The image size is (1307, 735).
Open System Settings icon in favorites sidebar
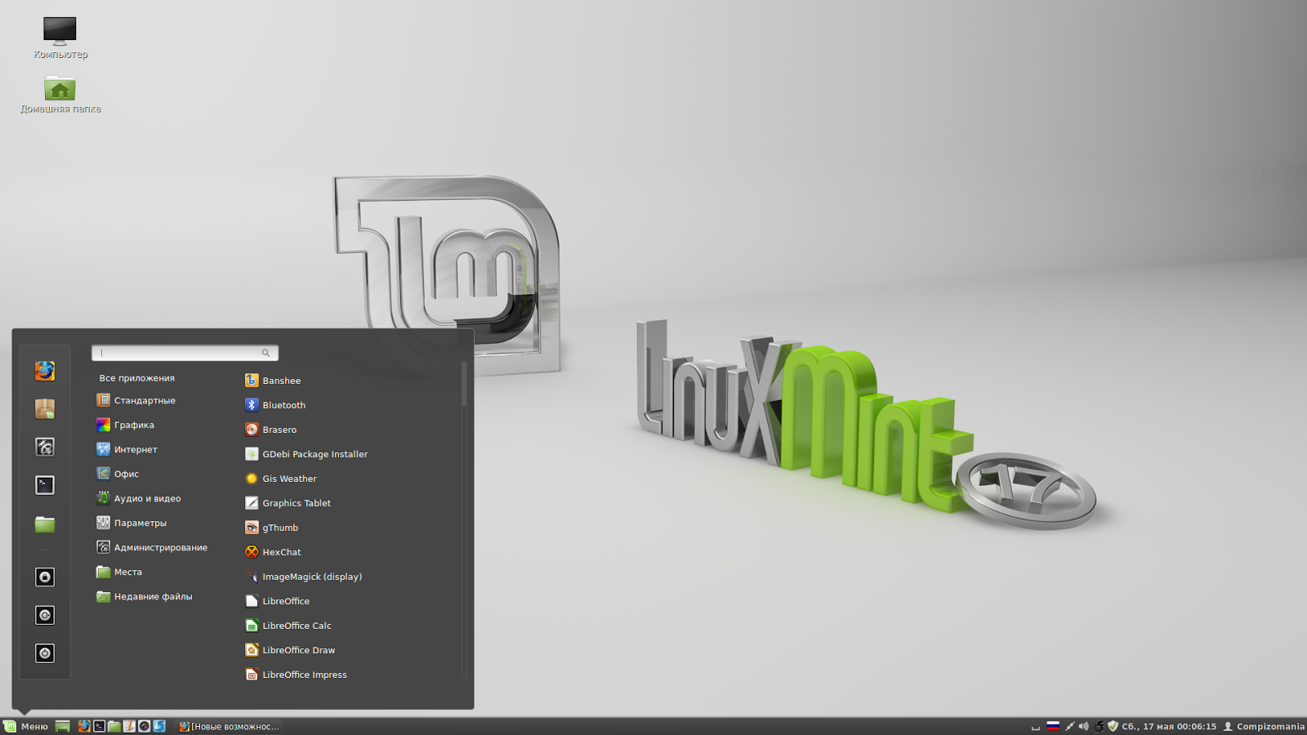45,447
